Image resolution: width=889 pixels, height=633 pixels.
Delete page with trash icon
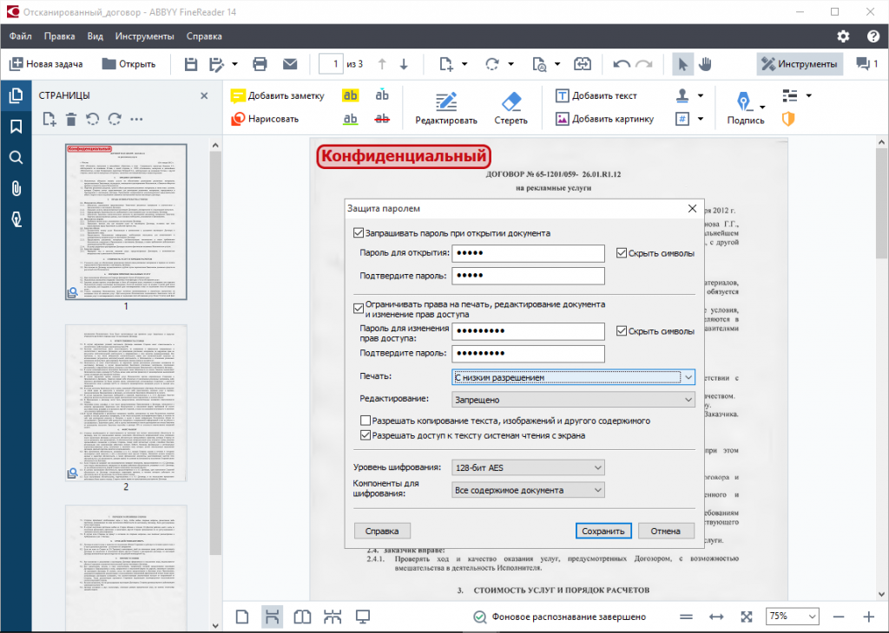click(71, 119)
